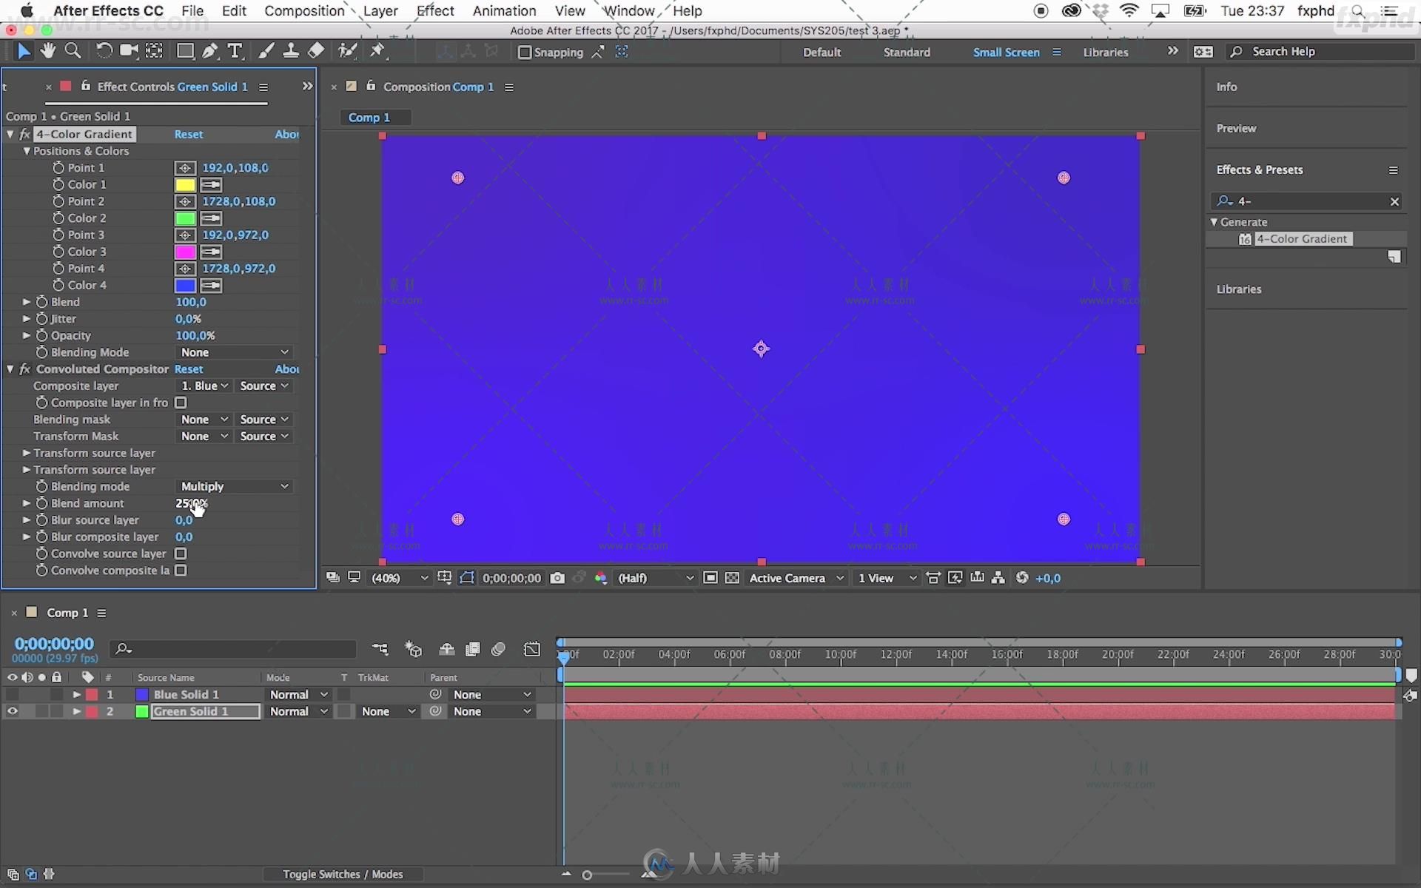This screenshot has width=1421, height=888.
Task: Click Draft 3D icon in timeline
Action: click(413, 649)
